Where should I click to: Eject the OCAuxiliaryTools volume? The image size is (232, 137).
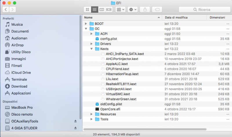(75, 121)
